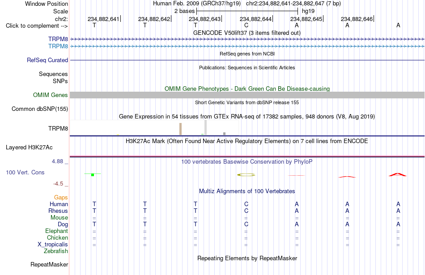Click 'Multiz Alignments of 100 Vertebrates' title
The width and height of the screenshot is (425, 275).
point(247,191)
